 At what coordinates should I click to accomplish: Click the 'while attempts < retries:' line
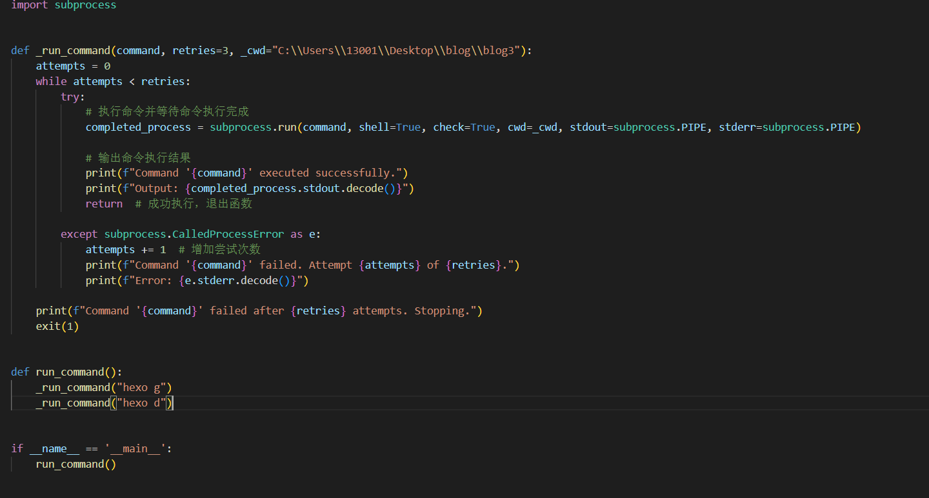pos(113,81)
